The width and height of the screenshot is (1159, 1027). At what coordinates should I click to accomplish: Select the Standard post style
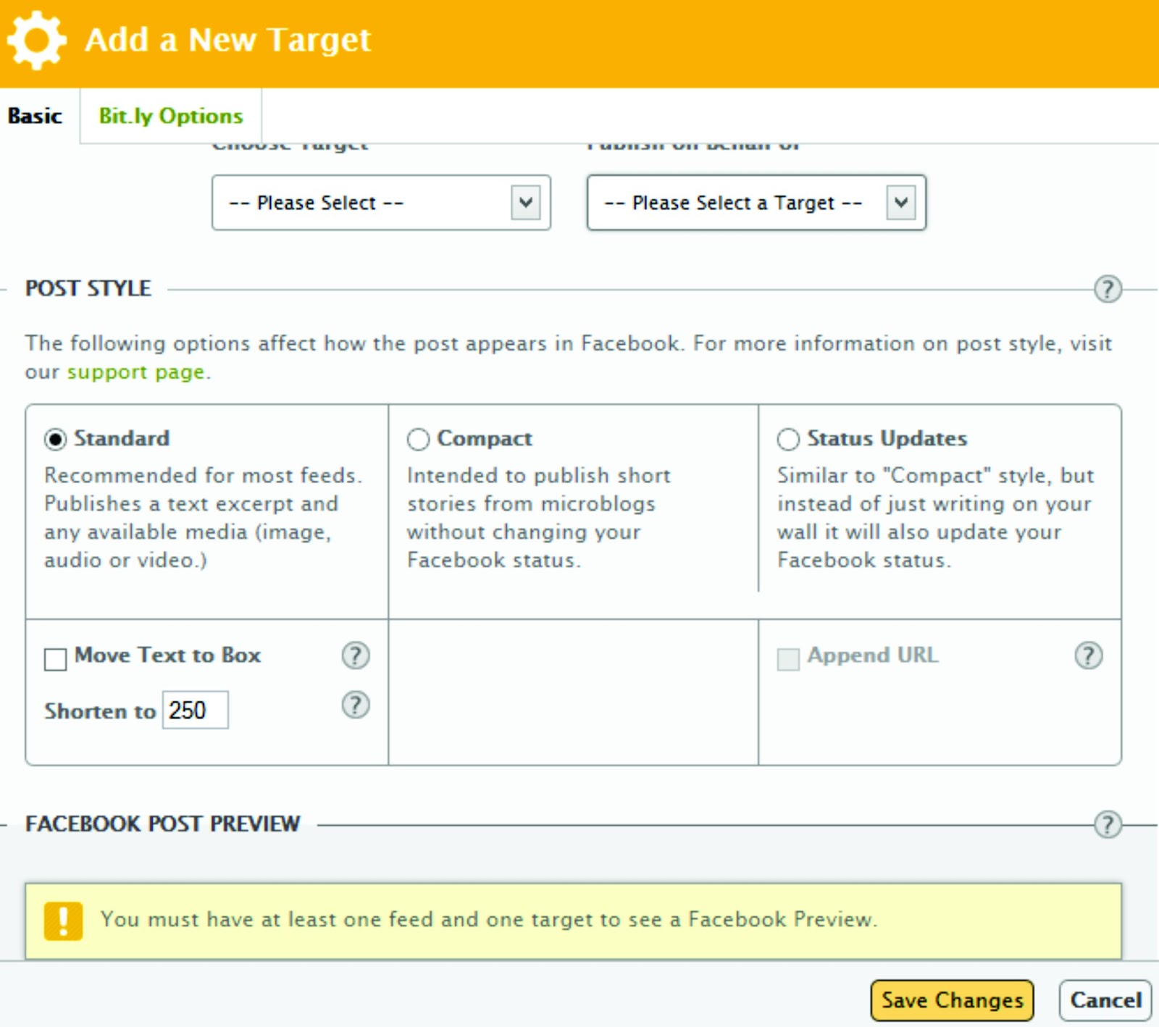55,439
